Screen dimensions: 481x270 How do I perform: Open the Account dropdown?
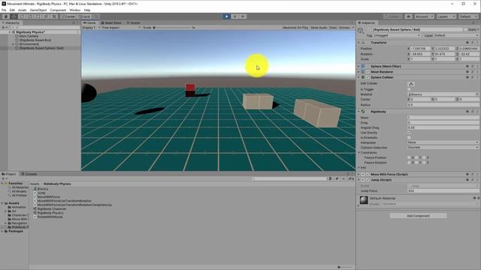424,16
